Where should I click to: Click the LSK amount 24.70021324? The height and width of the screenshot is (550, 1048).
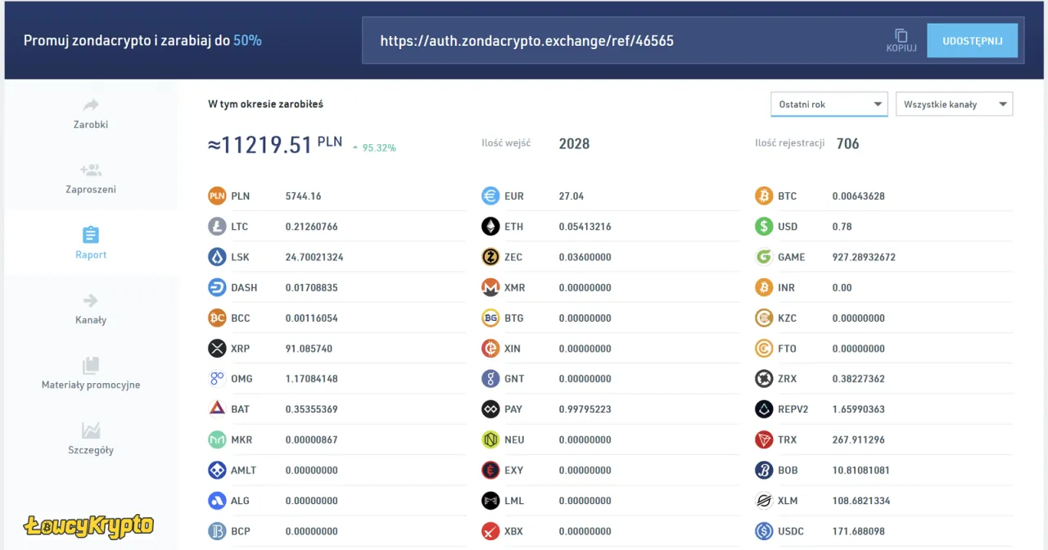(x=314, y=257)
